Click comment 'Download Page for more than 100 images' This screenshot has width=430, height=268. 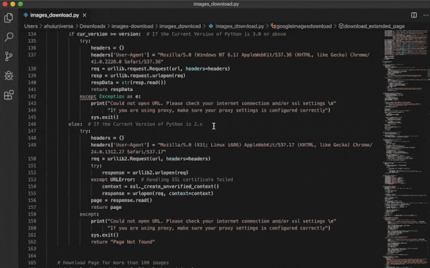tap(113, 263)
